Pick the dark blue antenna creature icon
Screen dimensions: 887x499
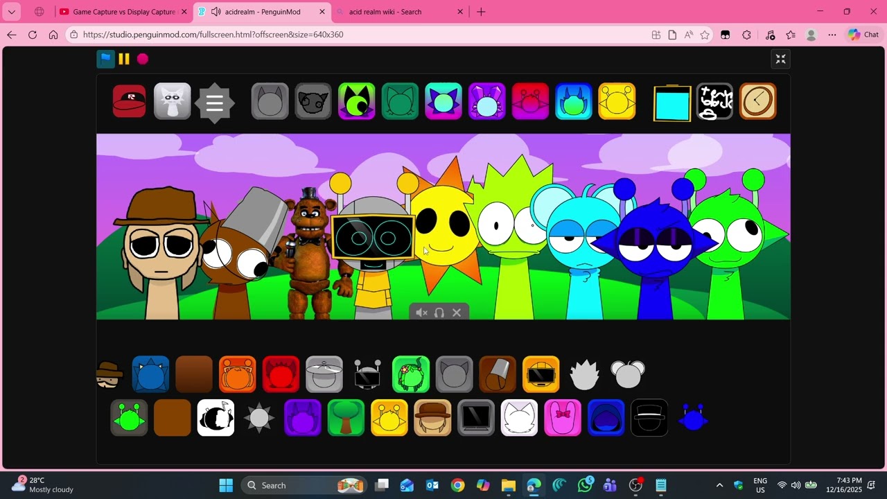pos(692,418)
